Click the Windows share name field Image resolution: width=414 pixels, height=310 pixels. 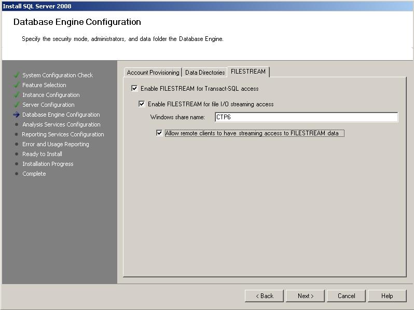tap(306, 117)
